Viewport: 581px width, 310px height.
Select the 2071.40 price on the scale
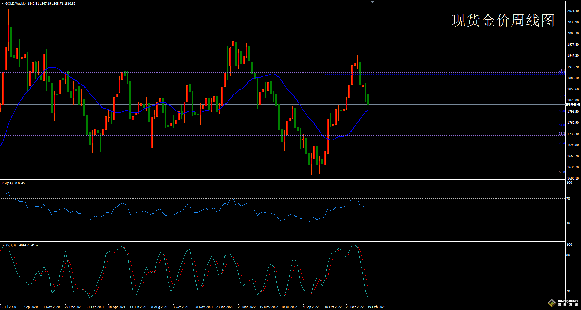pos(573,11)
